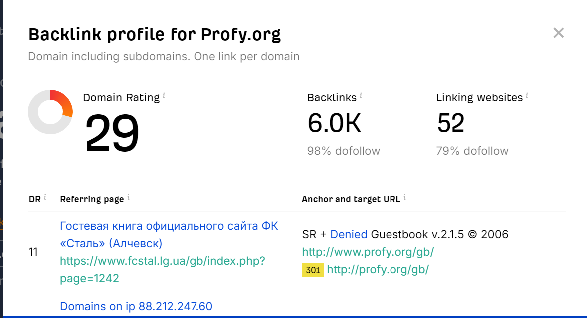The image size is (587, 318).
Task: Open target URL http://www.profy.org/gb/
Action: [368, 252]
